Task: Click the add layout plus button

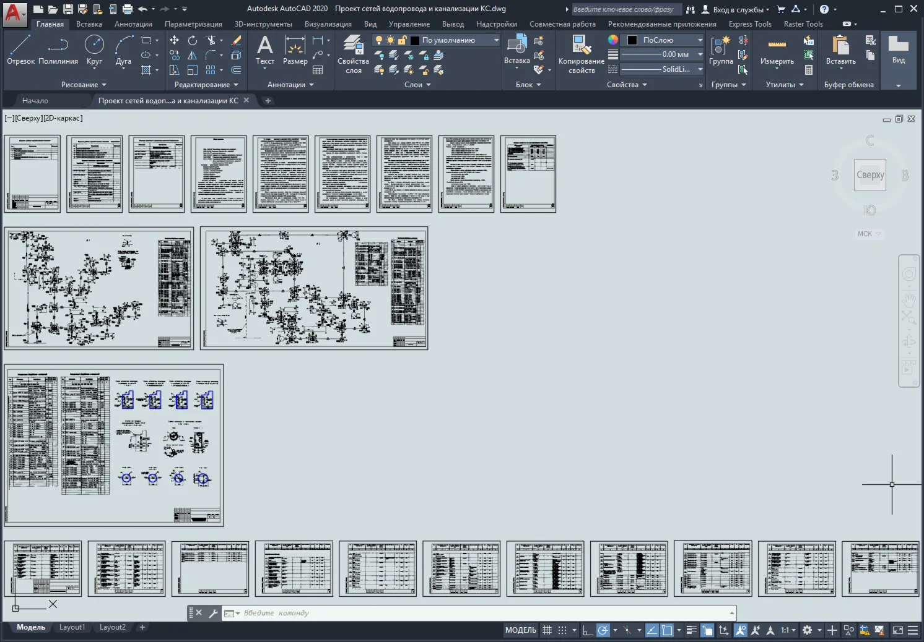Action: 142,627
